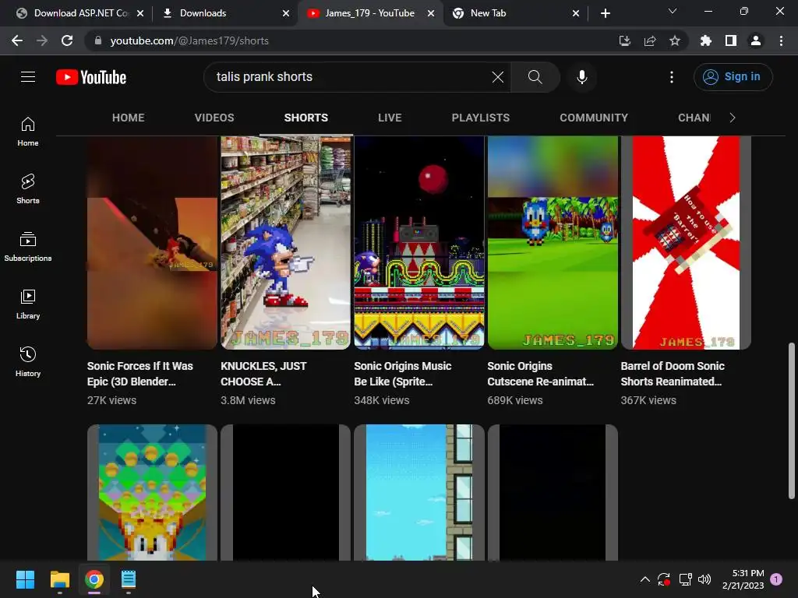
Task: Bookmark this page with star
Action: click(x=675, y=40)
